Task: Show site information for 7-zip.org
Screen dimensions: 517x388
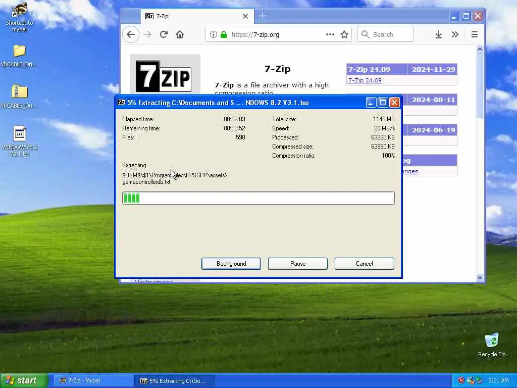Action: pyautogui.click(x=214, y=34)
